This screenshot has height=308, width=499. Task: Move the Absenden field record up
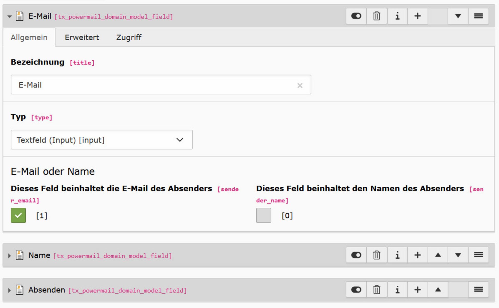(x=438, y=290)
